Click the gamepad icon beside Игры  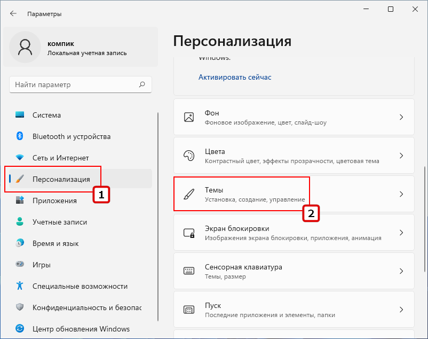click(20, 264)
